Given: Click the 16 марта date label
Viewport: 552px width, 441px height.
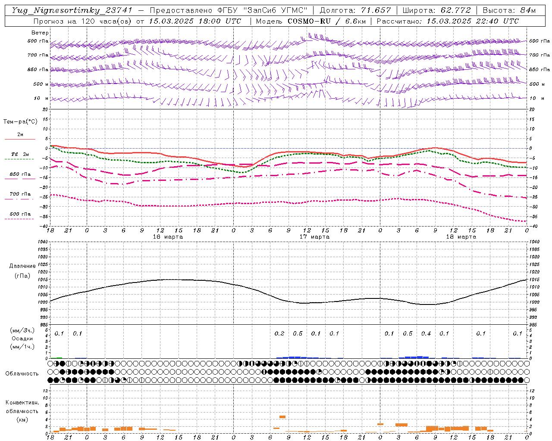Looking at the screenshot, I should pyautogui.click(x=168, y=237).
